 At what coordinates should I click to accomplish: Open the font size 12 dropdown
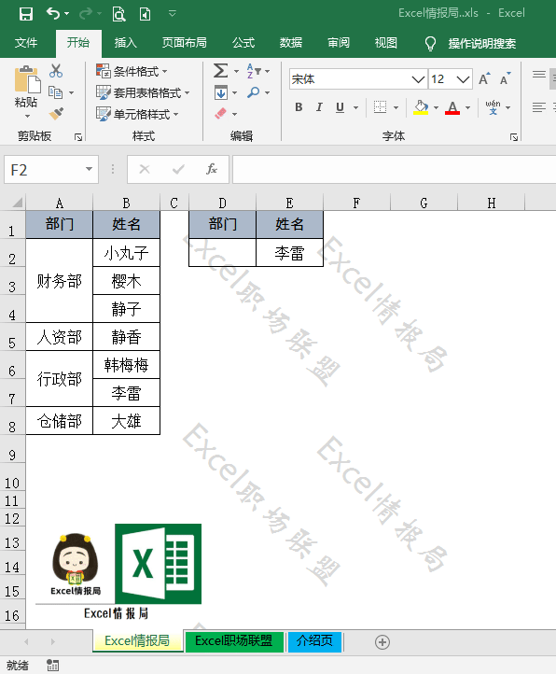coord(463,79)
